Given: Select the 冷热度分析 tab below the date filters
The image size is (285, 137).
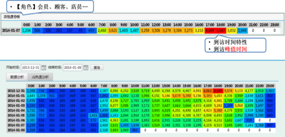Looking at the screenshot, I should point(40,77).
